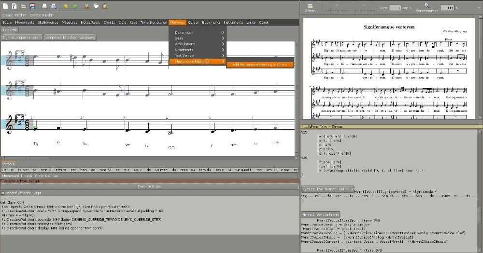The image size is (483, 253).
Task: Enable Record Scheme Script checkbox
Action: tap(3, 193)
